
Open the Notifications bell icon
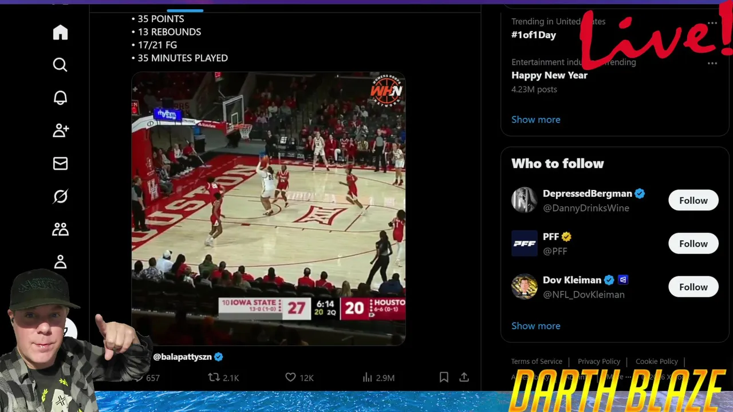coord(60,98)
